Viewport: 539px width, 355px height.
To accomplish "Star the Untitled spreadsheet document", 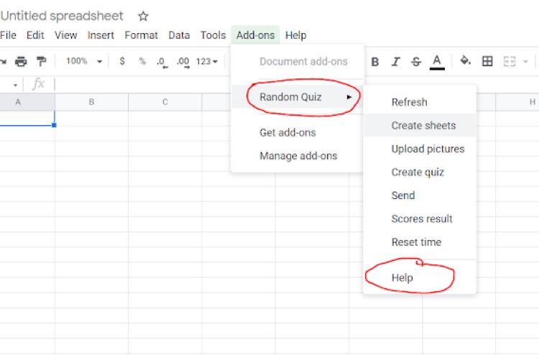I will tap(143, 16).
